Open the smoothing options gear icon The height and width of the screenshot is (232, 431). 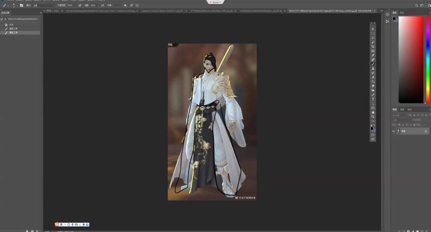pos(125,5)
